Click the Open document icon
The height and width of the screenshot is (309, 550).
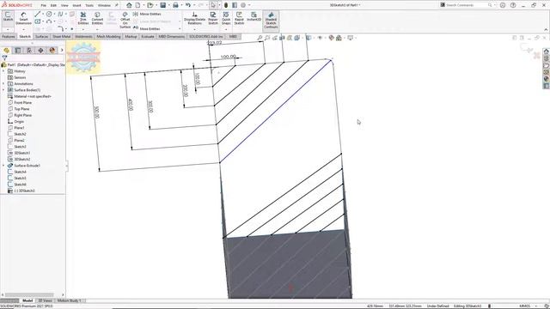(150, 5)
